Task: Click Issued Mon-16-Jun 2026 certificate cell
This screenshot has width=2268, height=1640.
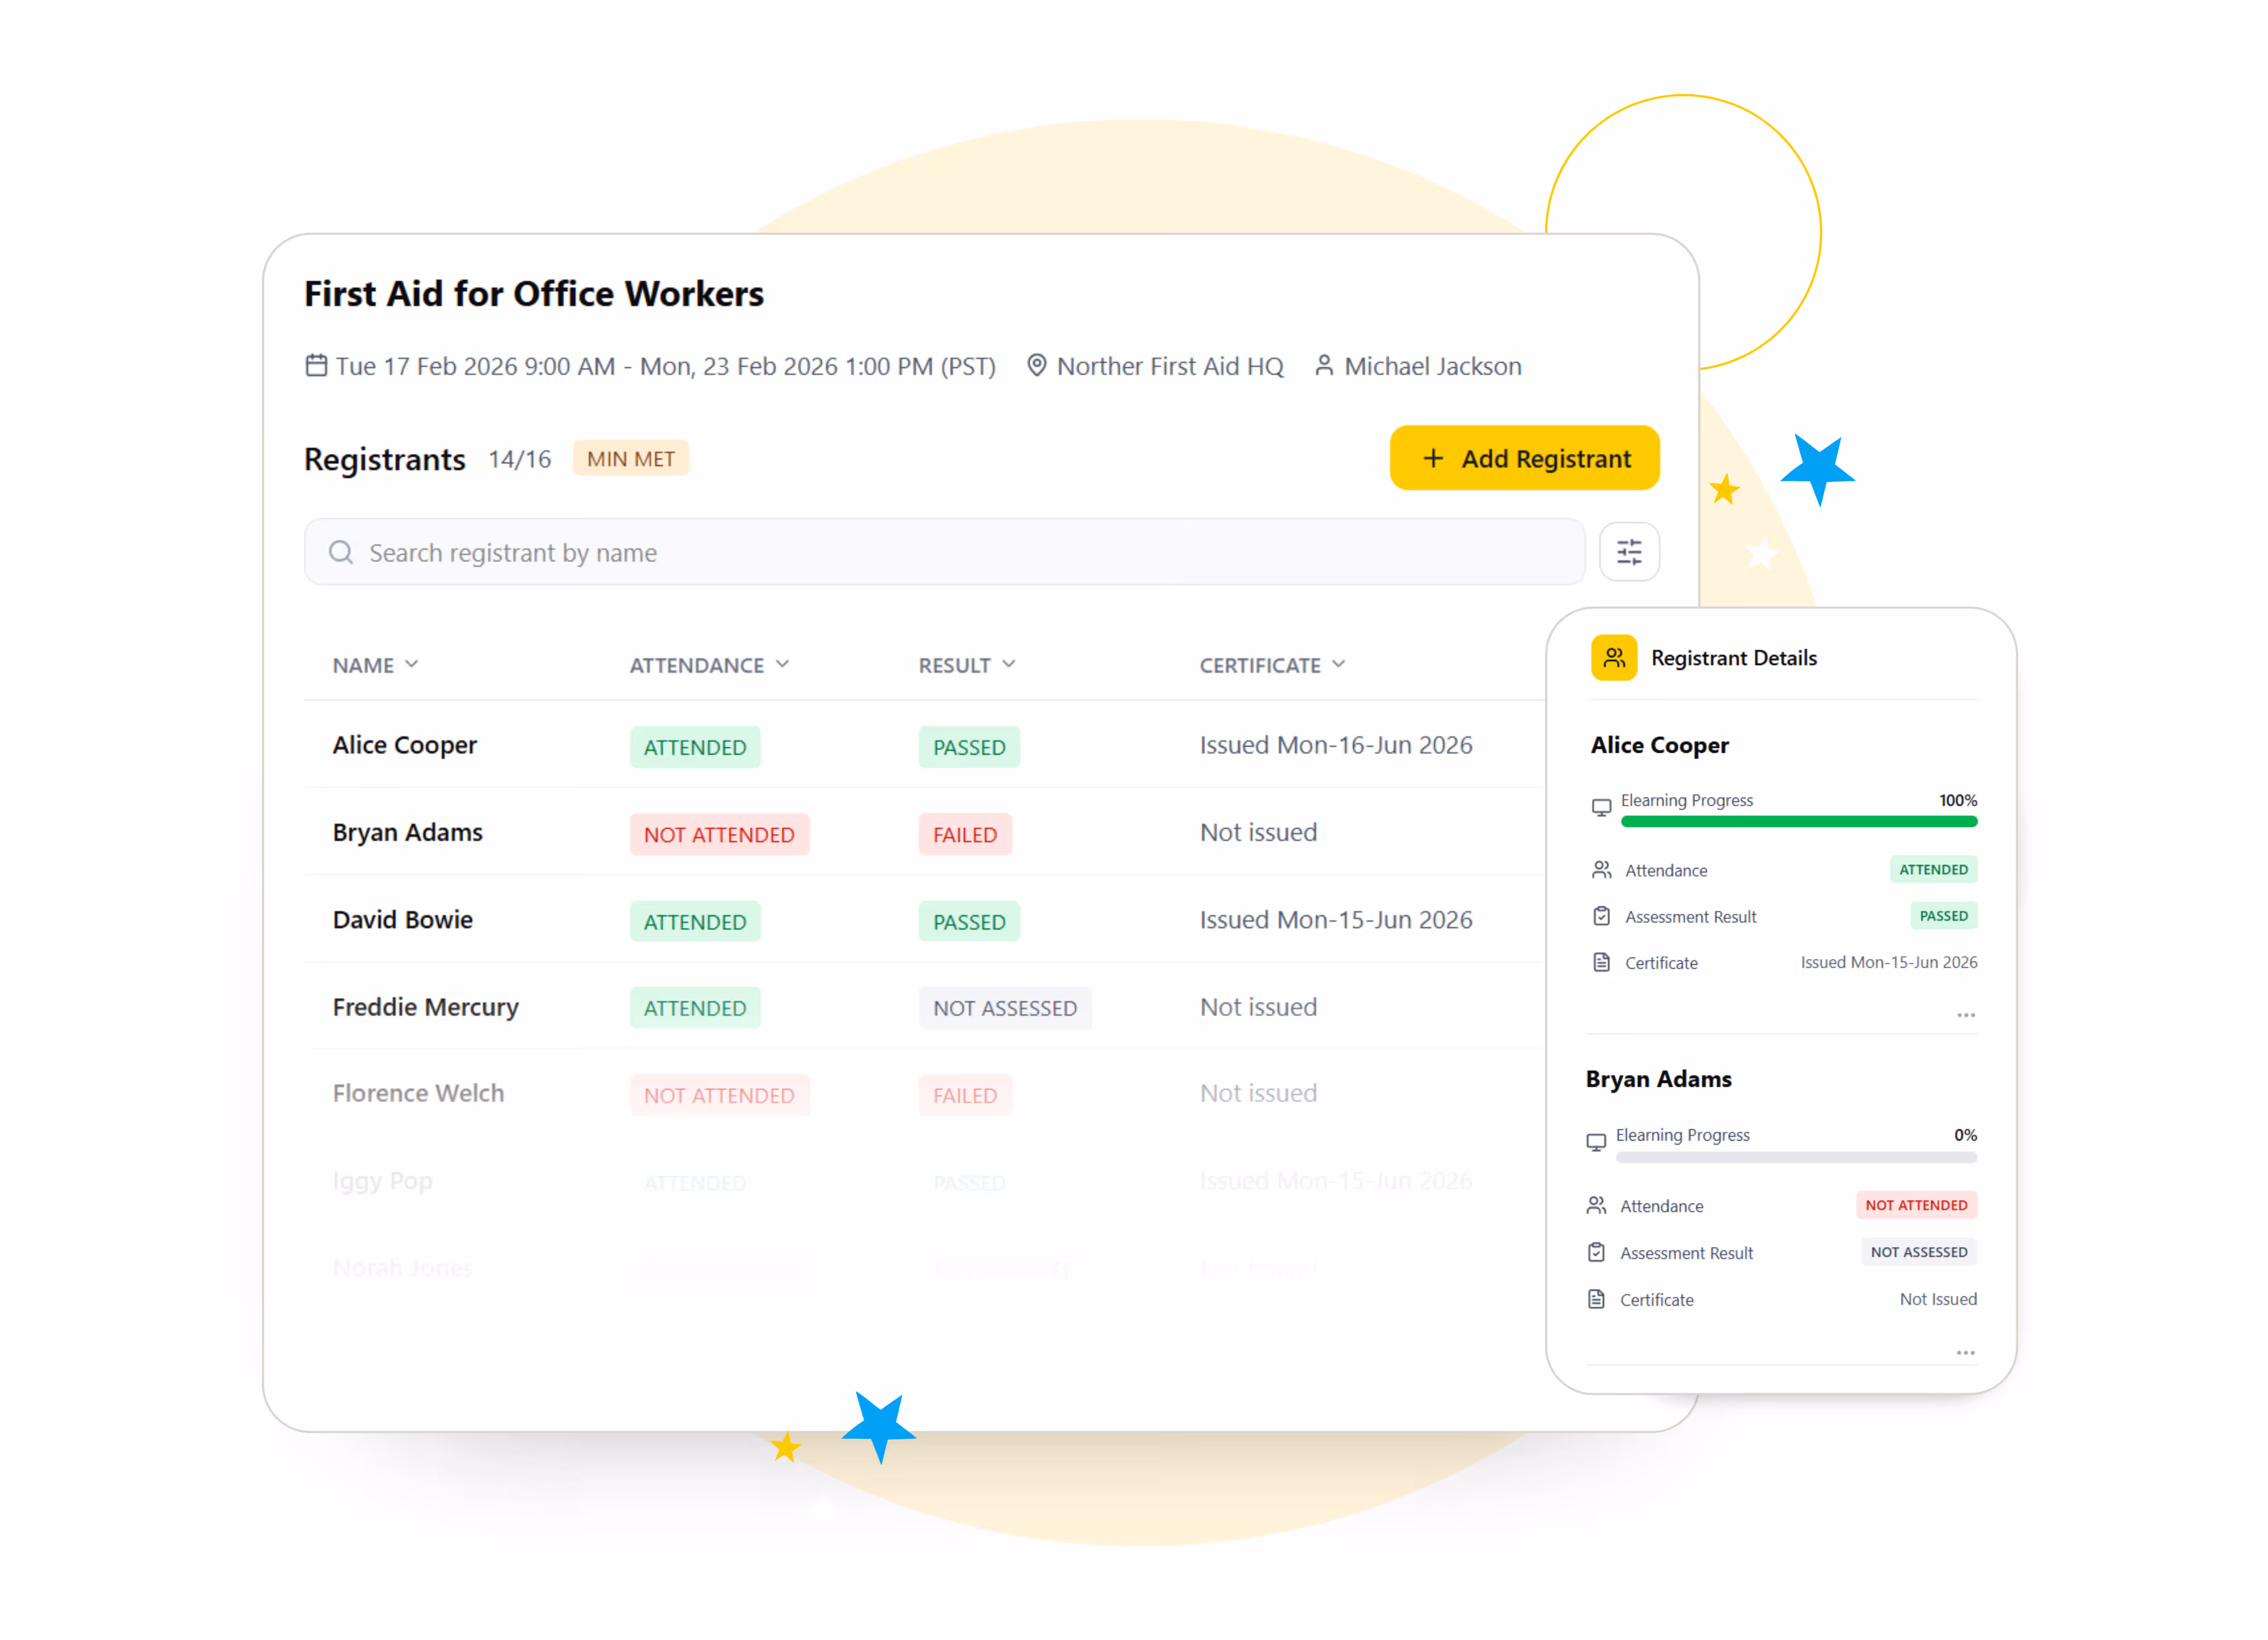Action: click(x=1336, y=745)
